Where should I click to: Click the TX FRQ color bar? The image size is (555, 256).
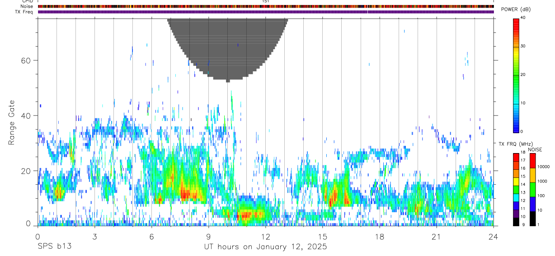516,189
